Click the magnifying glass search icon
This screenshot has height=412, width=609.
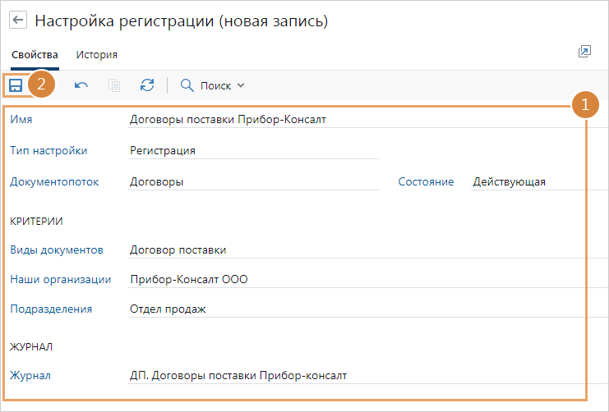pos(187,85)
